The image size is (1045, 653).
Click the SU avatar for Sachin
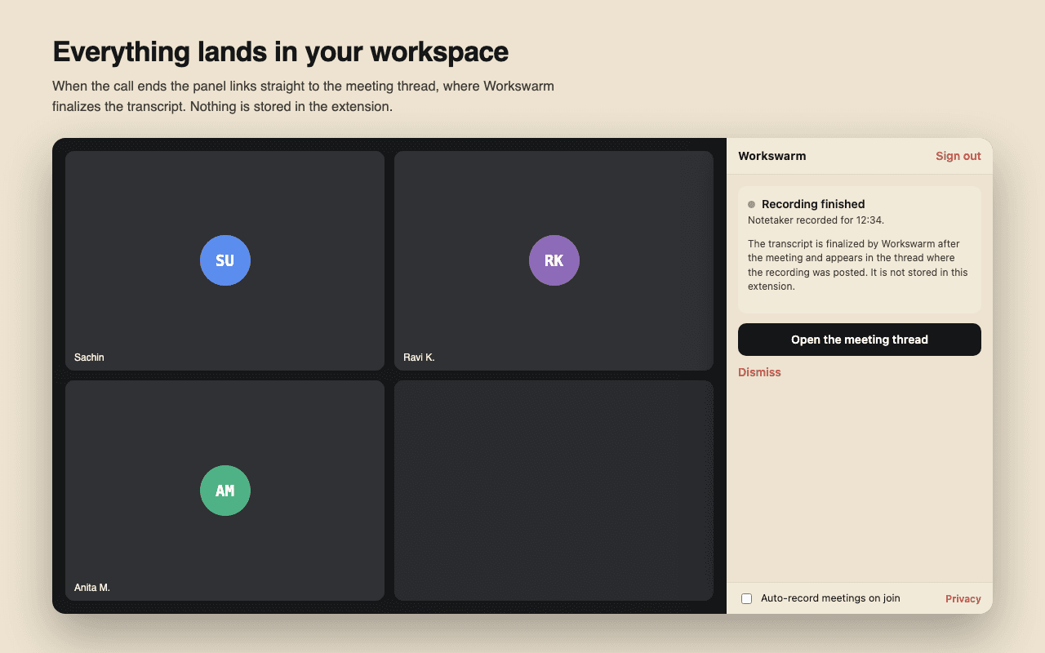pos(225,260)
